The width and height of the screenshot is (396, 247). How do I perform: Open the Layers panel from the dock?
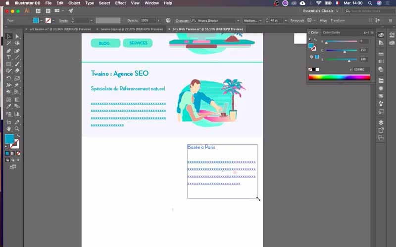(381, 122)
